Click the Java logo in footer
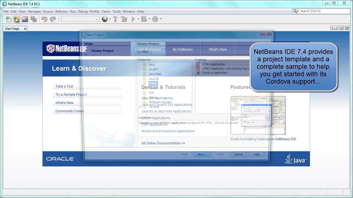Screen dimensions: 353x198 [x=295, y=159]
